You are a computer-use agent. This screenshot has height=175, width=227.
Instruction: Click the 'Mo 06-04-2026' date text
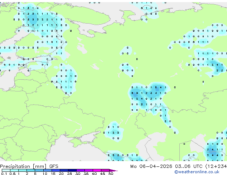coord(151,166)
